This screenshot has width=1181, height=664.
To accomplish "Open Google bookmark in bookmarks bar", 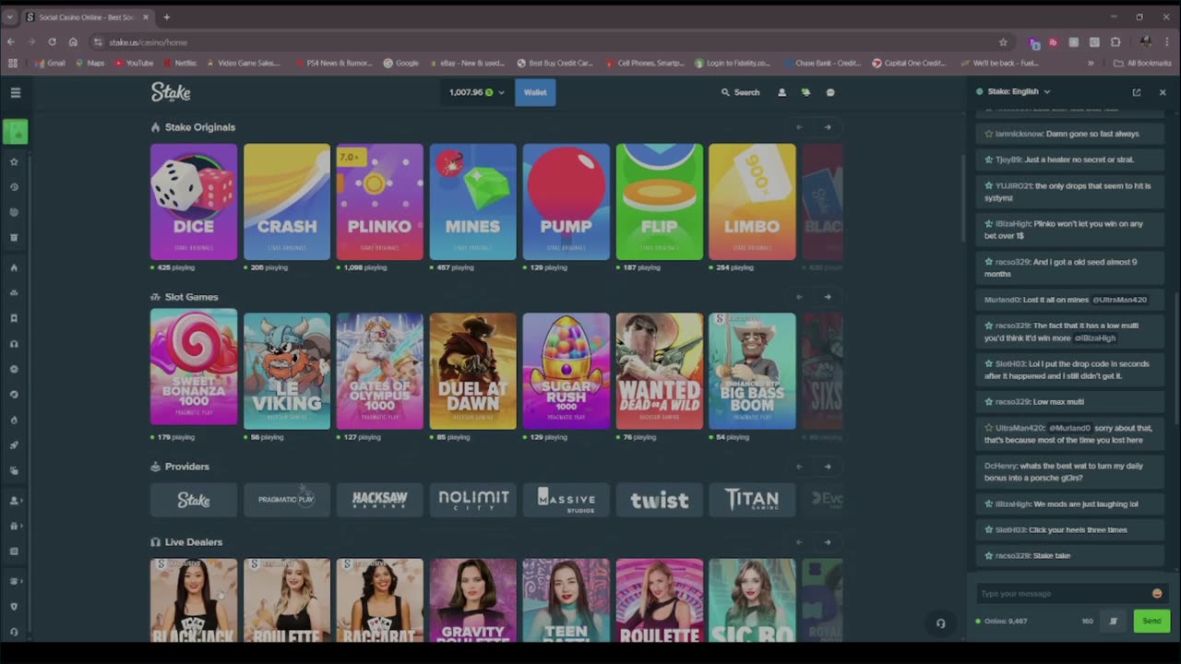I will 400,63.
